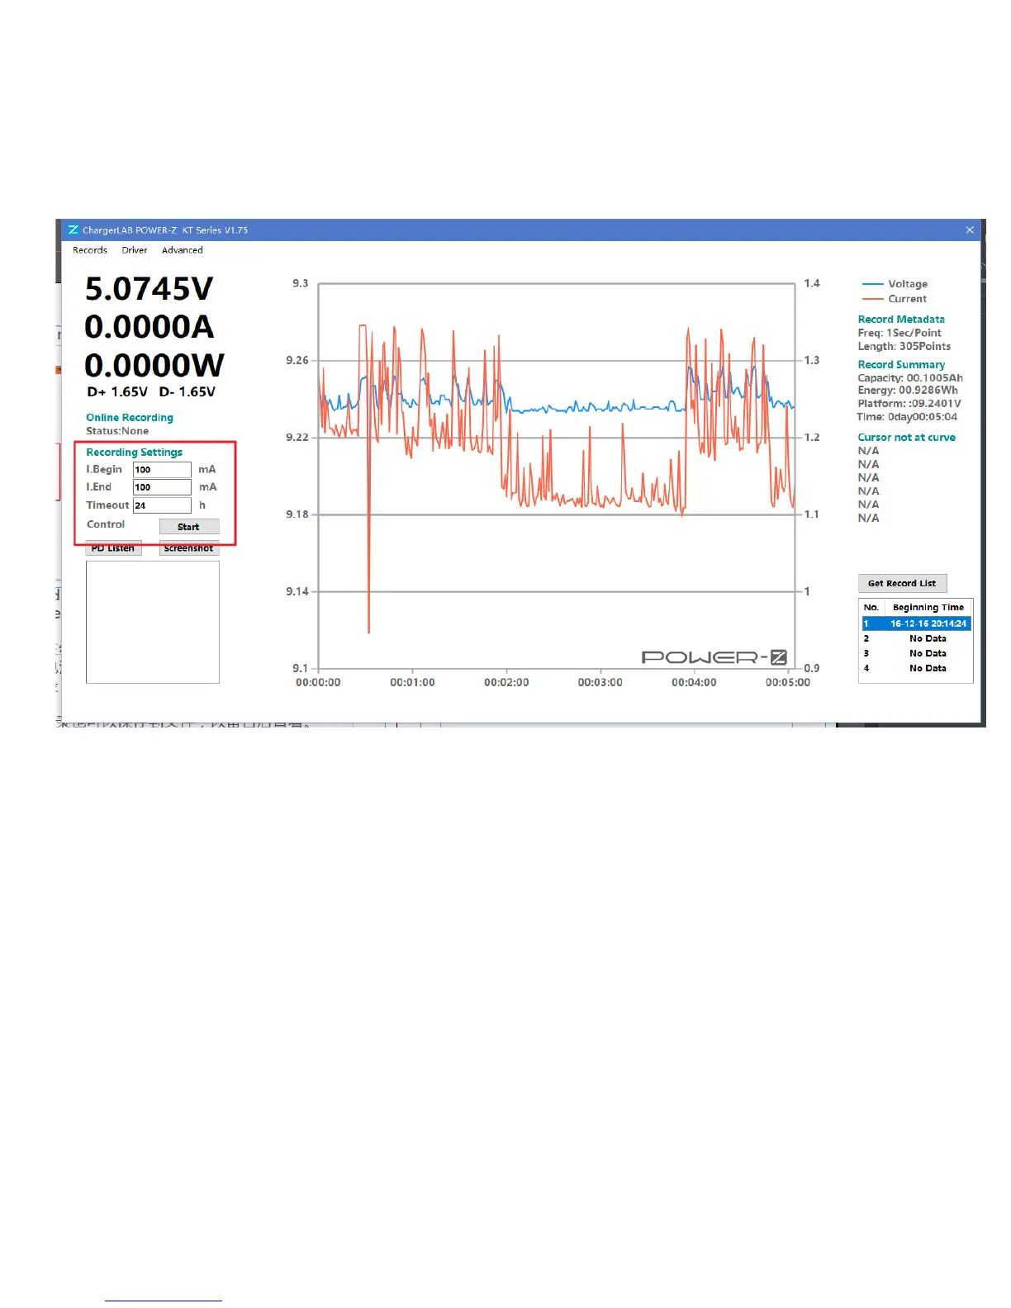
Task: Click the 00:03:00 time axis label
Action: (x=600, y=683)
